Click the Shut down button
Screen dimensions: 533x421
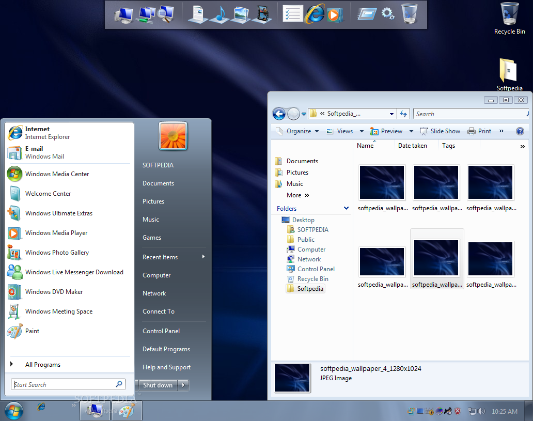click(158, 385)
